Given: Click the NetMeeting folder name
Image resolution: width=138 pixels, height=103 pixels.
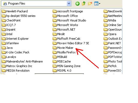Looking at the screenshot, I should (115, 16).
